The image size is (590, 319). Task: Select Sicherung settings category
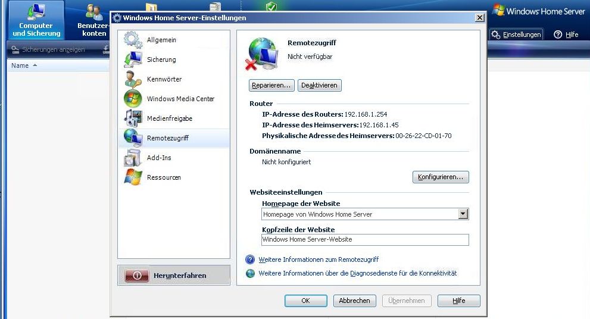(174, 60)
